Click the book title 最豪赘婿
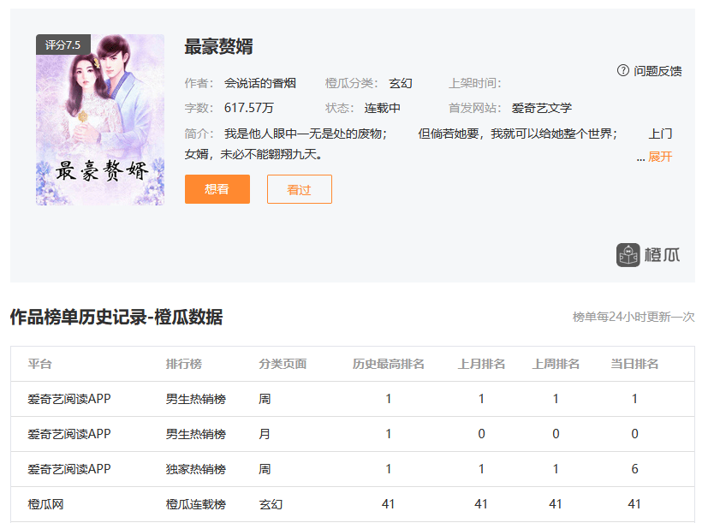This screenshot has width=708, height=523. click(x=218, y=46)
